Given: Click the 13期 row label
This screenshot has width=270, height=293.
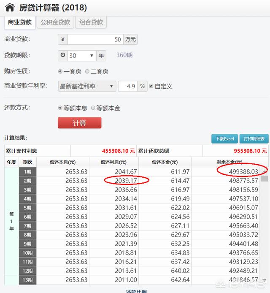Looking at the screenshot, I should pos(28,280).
